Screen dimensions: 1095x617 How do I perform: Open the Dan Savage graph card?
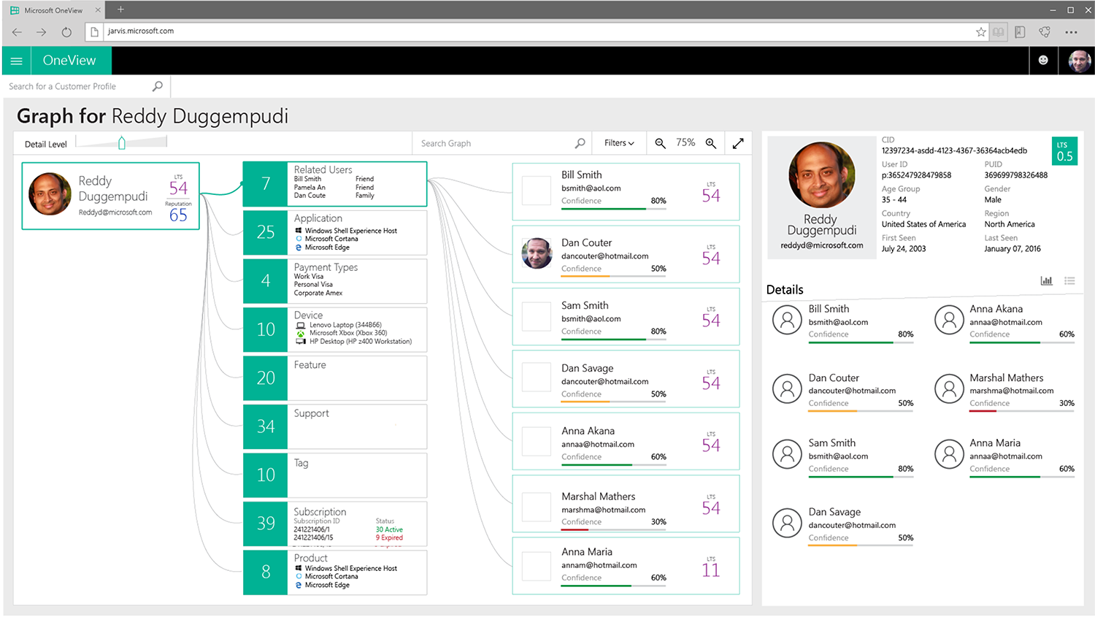pyautogui.click(x=626, y=379)
